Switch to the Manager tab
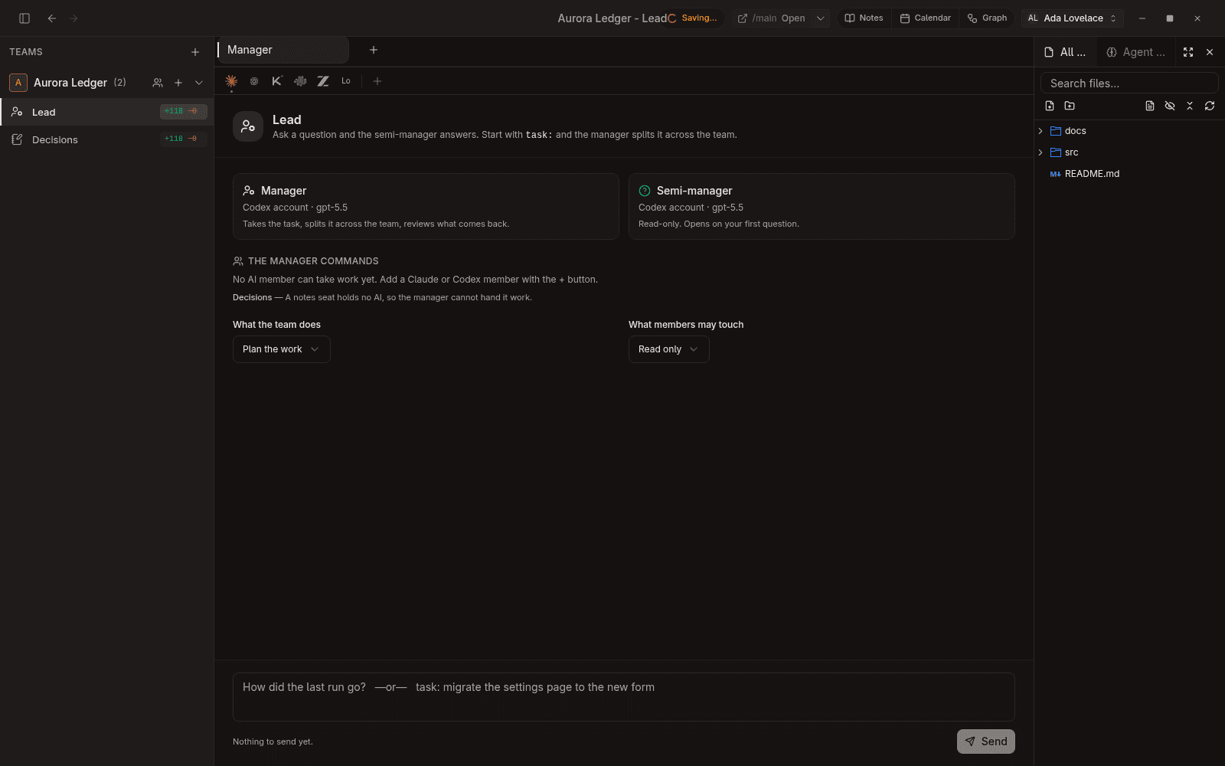Screen dimensions: 1225x766 [283, 50]
